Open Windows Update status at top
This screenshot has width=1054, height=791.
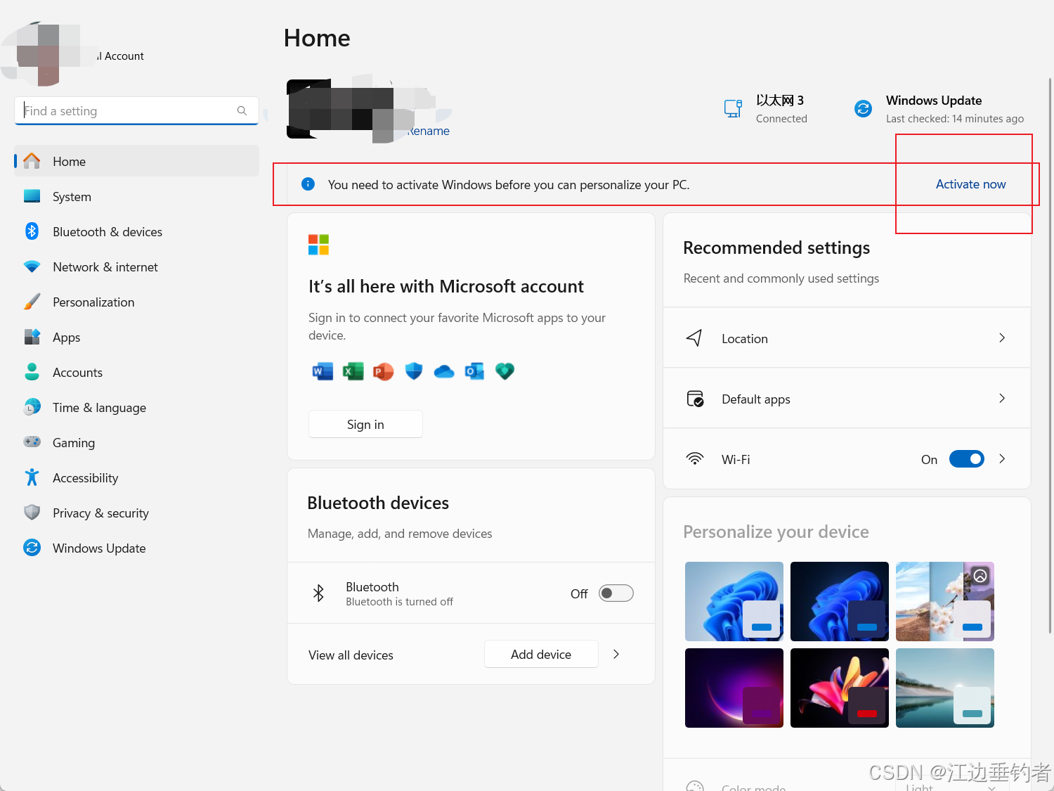point(939,109)
